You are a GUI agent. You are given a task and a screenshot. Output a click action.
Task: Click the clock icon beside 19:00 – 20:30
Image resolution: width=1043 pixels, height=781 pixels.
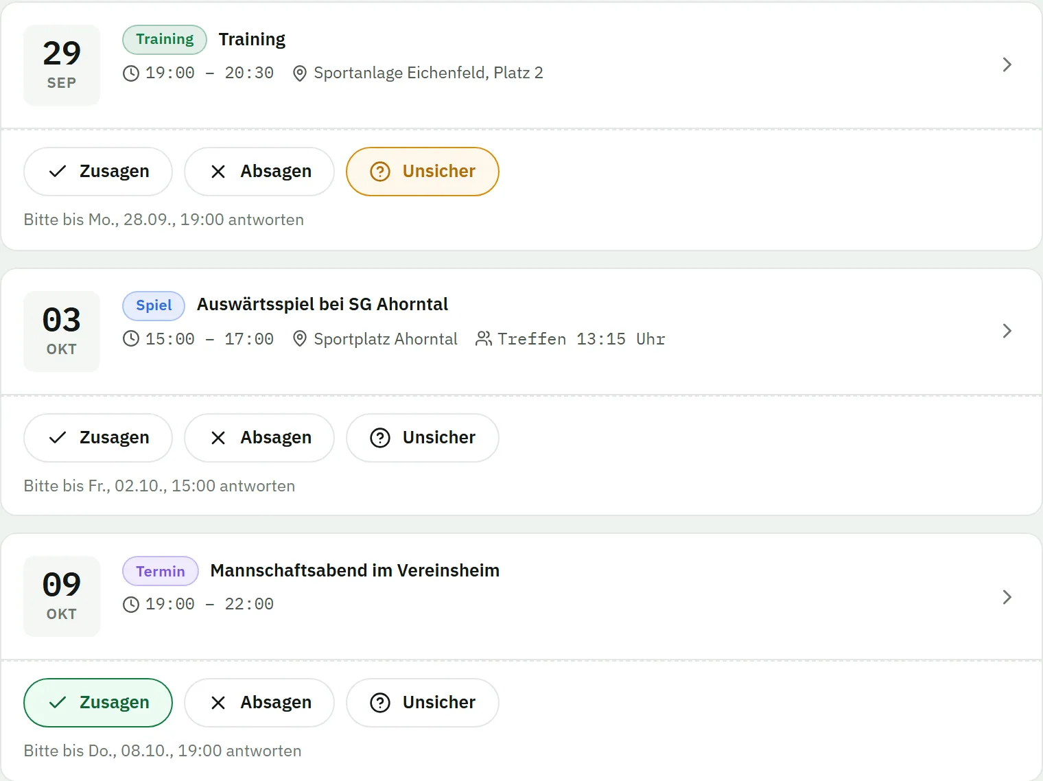(131, 73)
